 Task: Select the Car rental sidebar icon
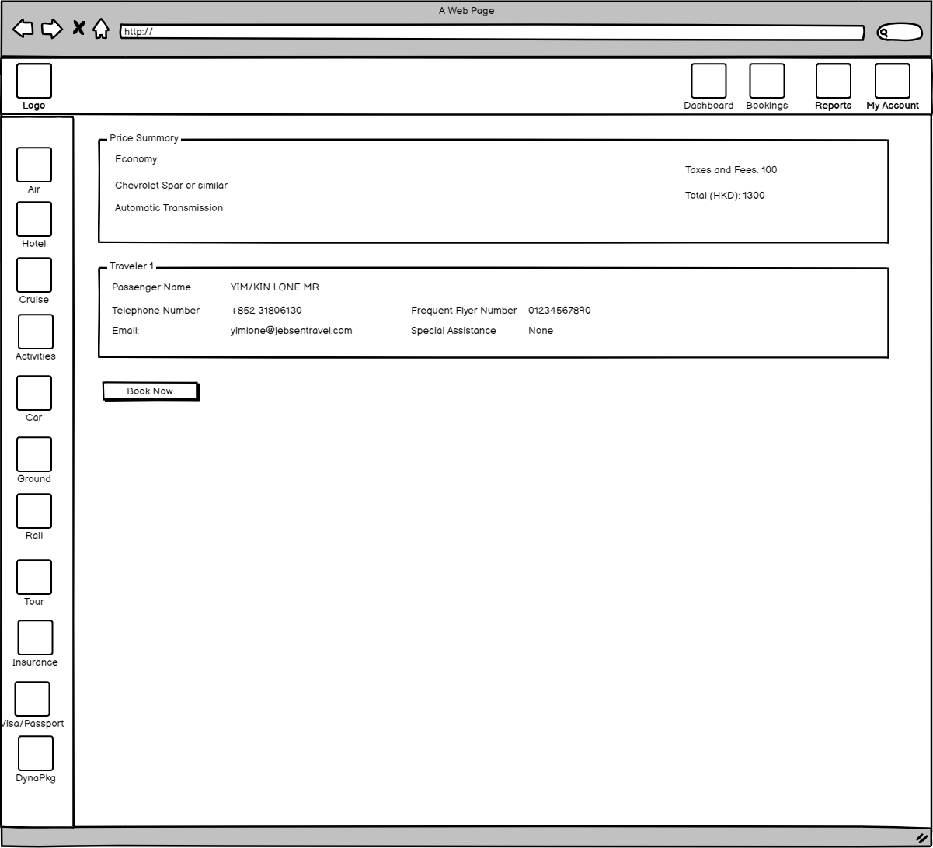pos(34,393)
